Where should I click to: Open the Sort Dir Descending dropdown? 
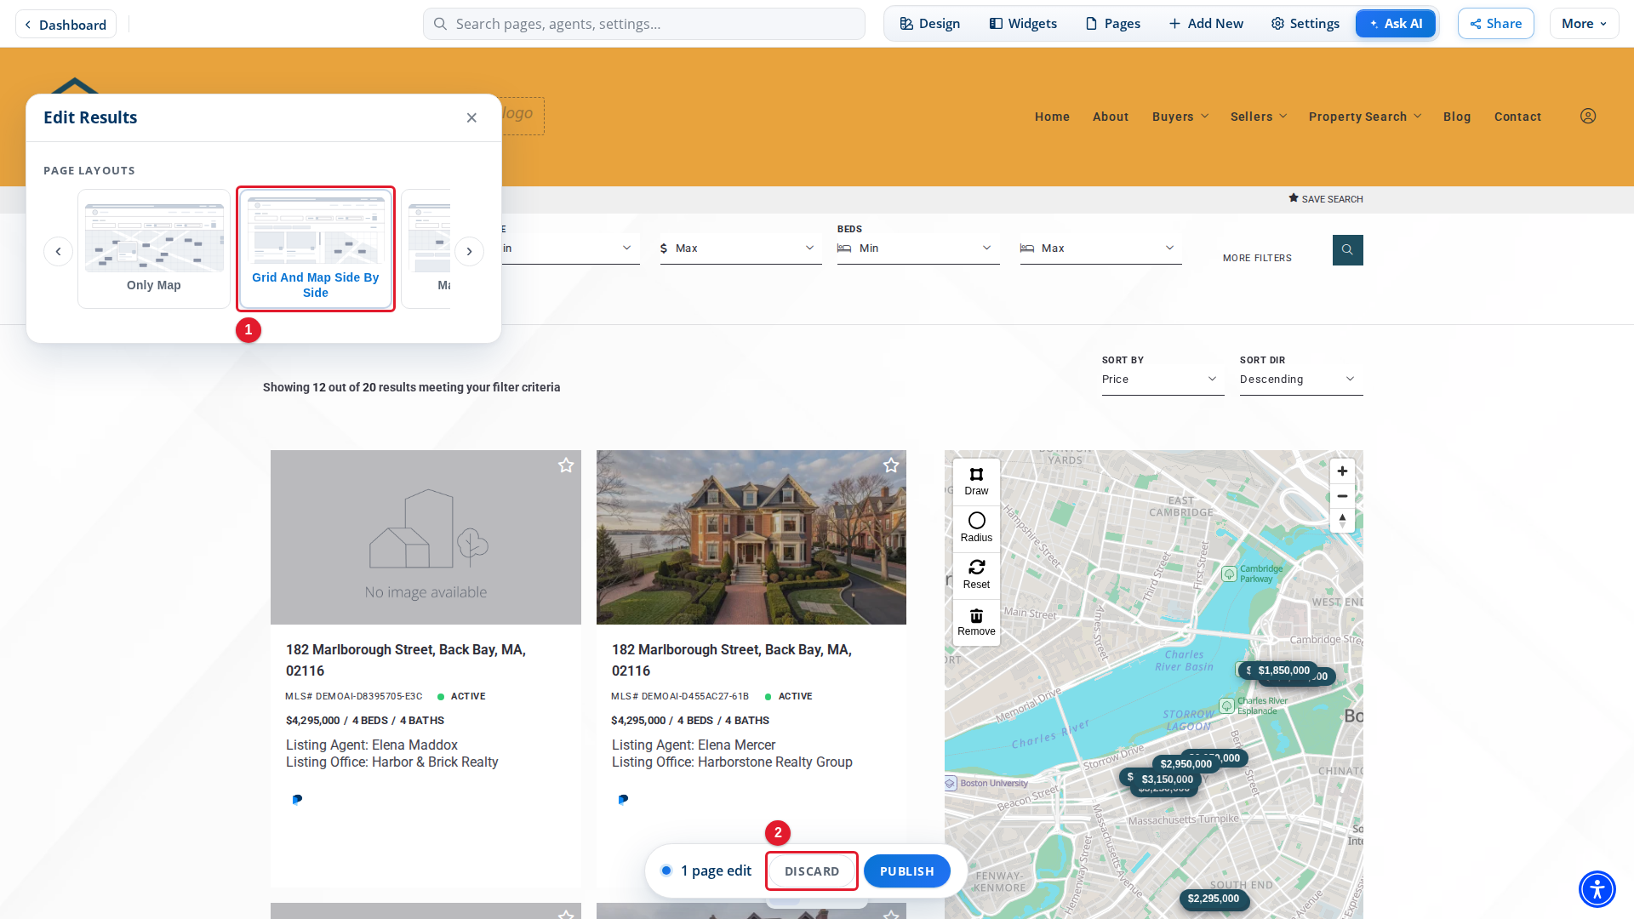point(1301,380)
